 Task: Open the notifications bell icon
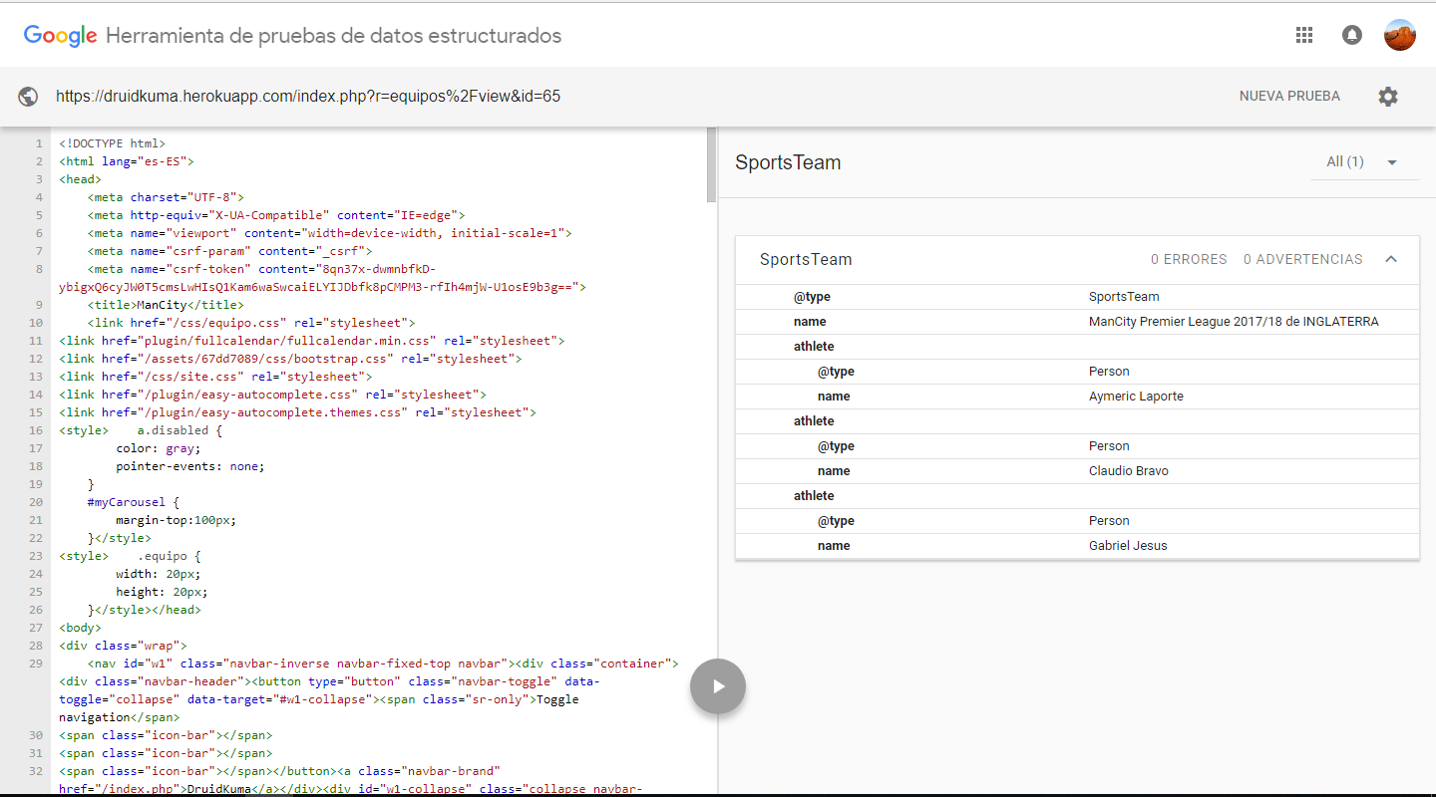(x=1352, y=35)
